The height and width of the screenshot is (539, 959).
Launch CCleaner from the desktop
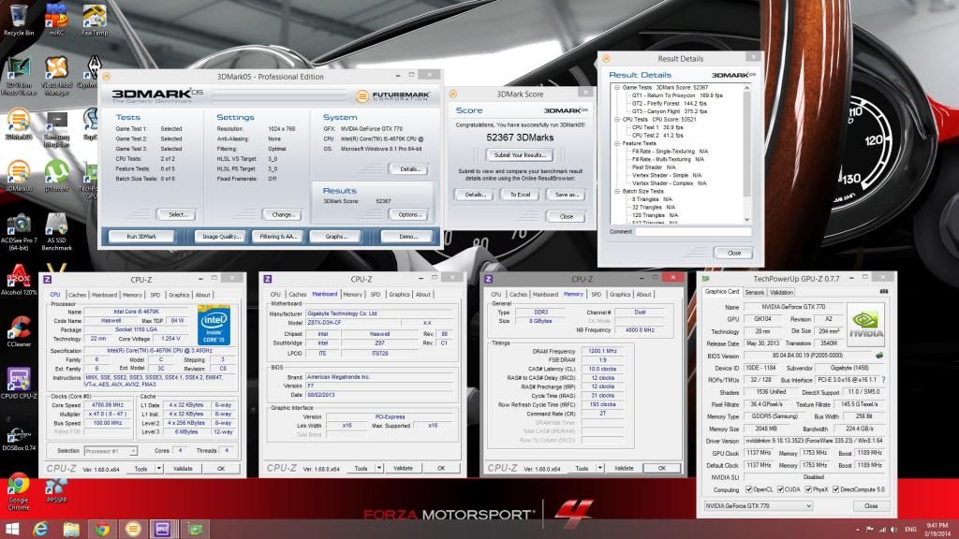[x=19, y=332]
